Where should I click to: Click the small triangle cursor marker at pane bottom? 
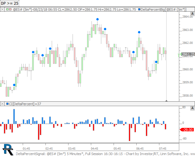(166, 101)
